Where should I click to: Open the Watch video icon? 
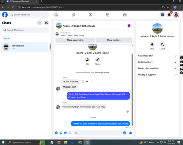(x=90, y=15)
